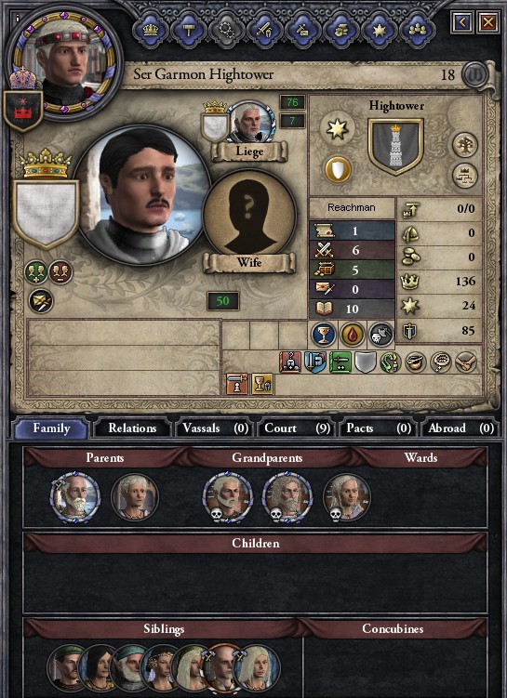Click the pause button next to age 18
The width and height of the screenshot is (507, 698).
click(x=474, y=74)
